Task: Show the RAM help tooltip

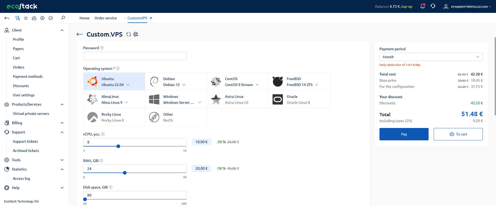Action: click(x=101, y=161)
